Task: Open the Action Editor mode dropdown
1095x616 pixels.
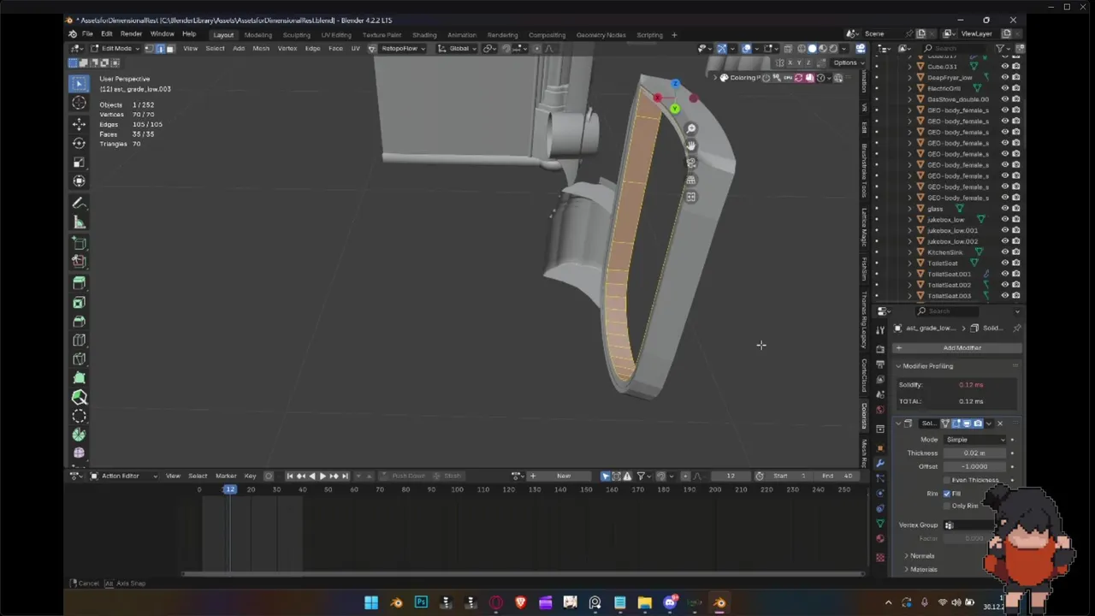Action: 124,476
